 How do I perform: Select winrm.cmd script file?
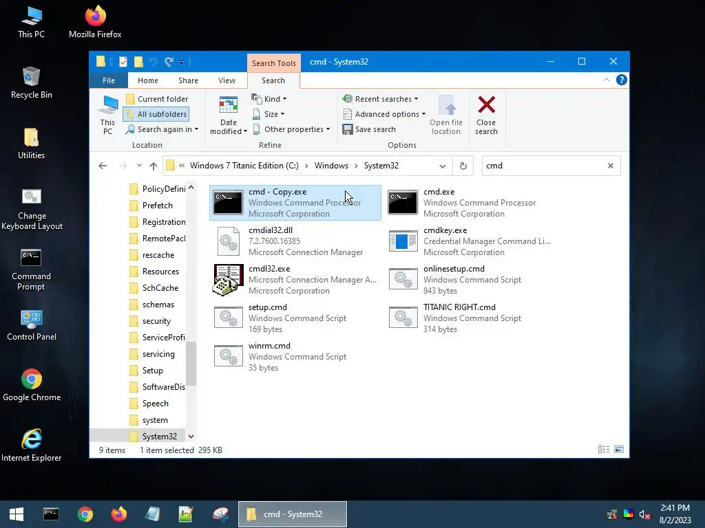295,357
